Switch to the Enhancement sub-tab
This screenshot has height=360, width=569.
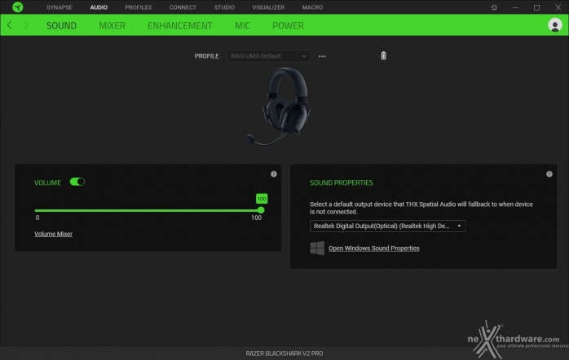coord(179,25)
